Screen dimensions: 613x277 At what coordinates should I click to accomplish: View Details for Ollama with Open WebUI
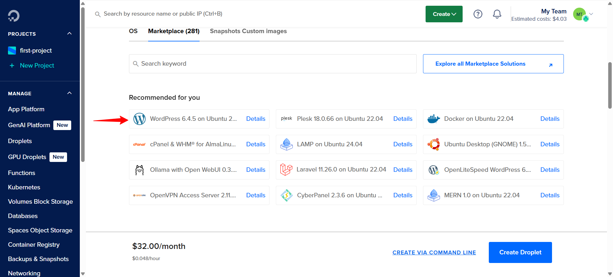tap(255, 170)
